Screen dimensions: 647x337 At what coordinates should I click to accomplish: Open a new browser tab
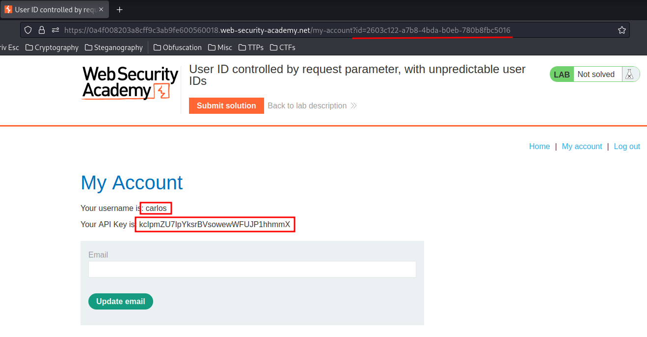[x=119, y=9]
